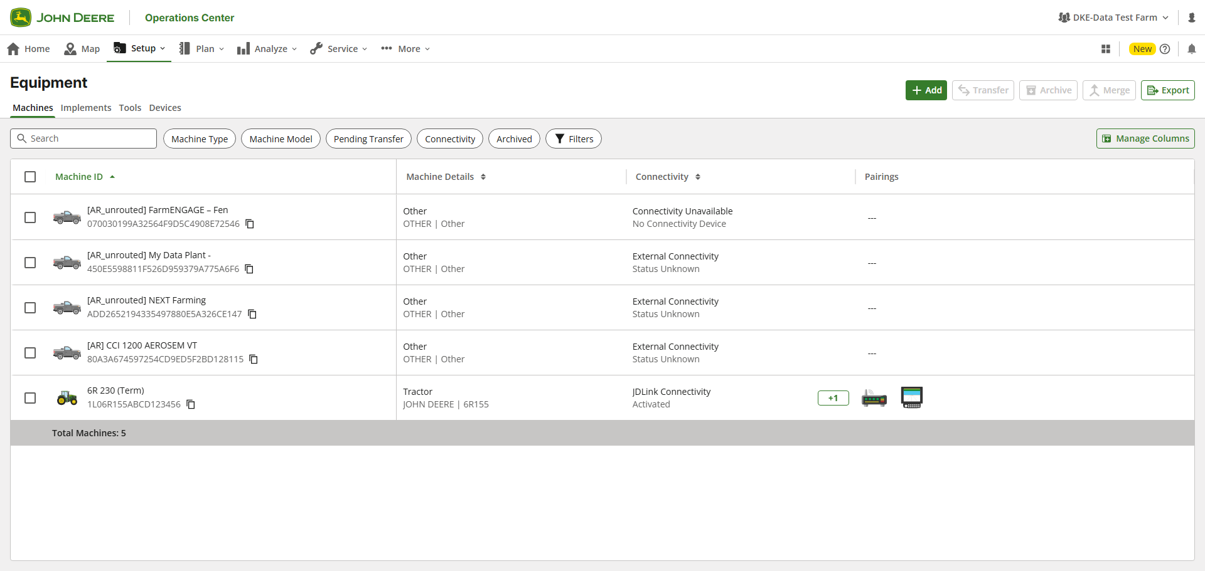Image resolution: width=1205 pixels, height=571 pixels.
Task: Expand the More menu
Action: pyautogui.click(x=405, y=49)
